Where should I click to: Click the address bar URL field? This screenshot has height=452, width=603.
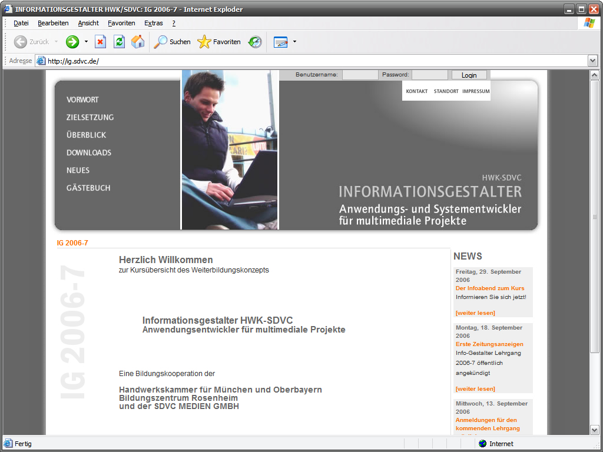[312, 61]
